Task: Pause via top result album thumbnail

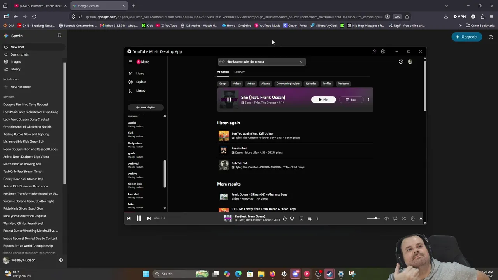Action: [x=229, y=100]
